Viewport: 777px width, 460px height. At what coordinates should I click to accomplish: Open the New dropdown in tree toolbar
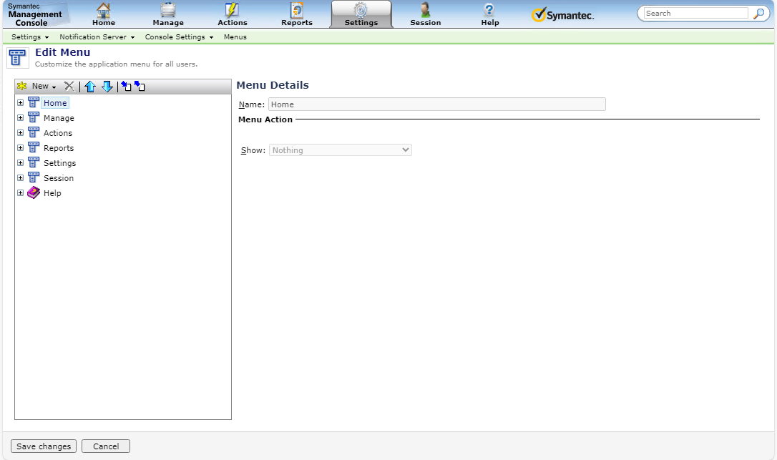pos(44,87)
